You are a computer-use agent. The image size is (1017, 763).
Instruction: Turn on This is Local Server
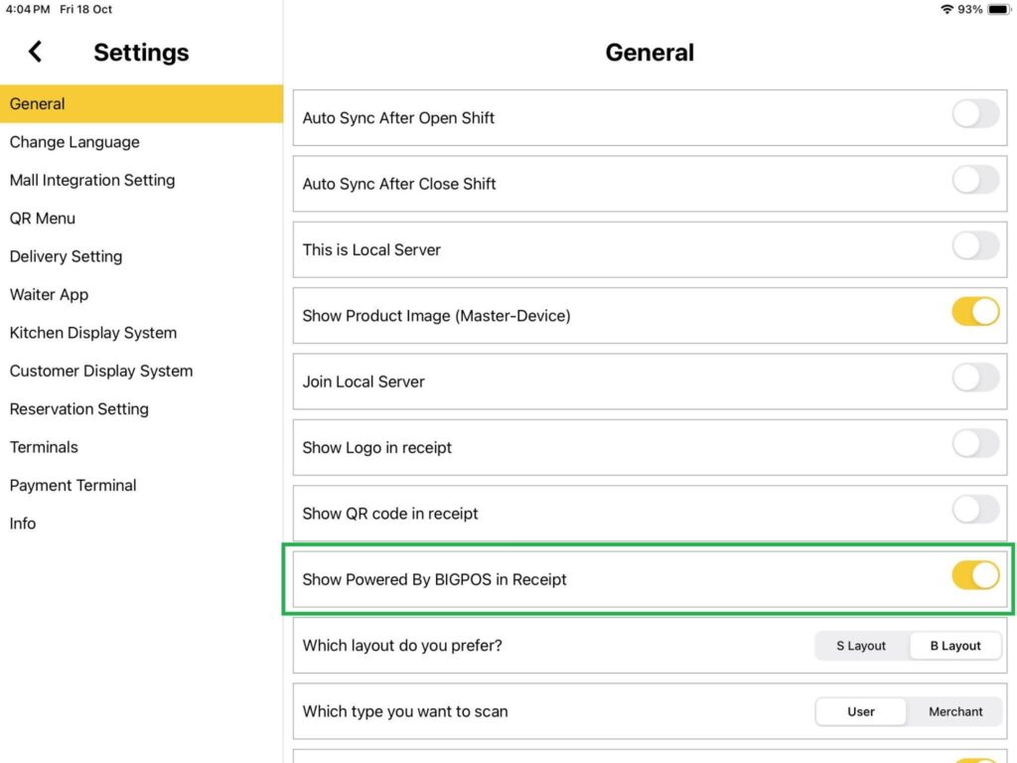[x=975, y=246]
